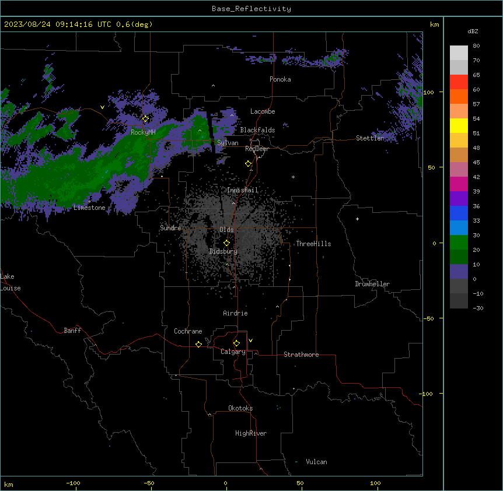Click the Didsbury town label
The height and width of the screenshot is (491, 503).
(x=223, y=251)
